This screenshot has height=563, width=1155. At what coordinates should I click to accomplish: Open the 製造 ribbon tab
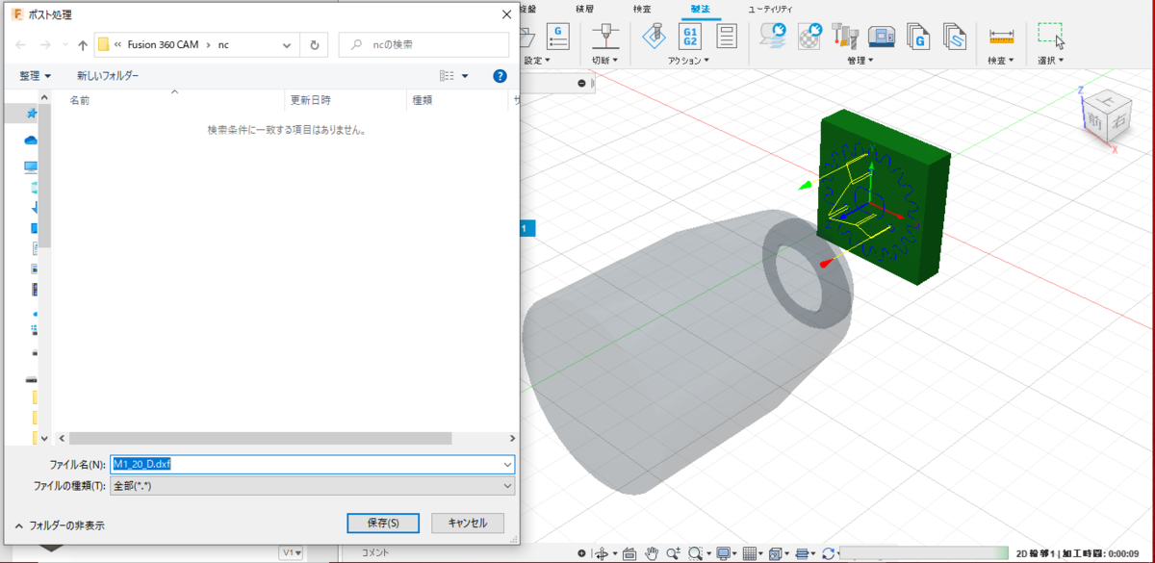point(700,8)
